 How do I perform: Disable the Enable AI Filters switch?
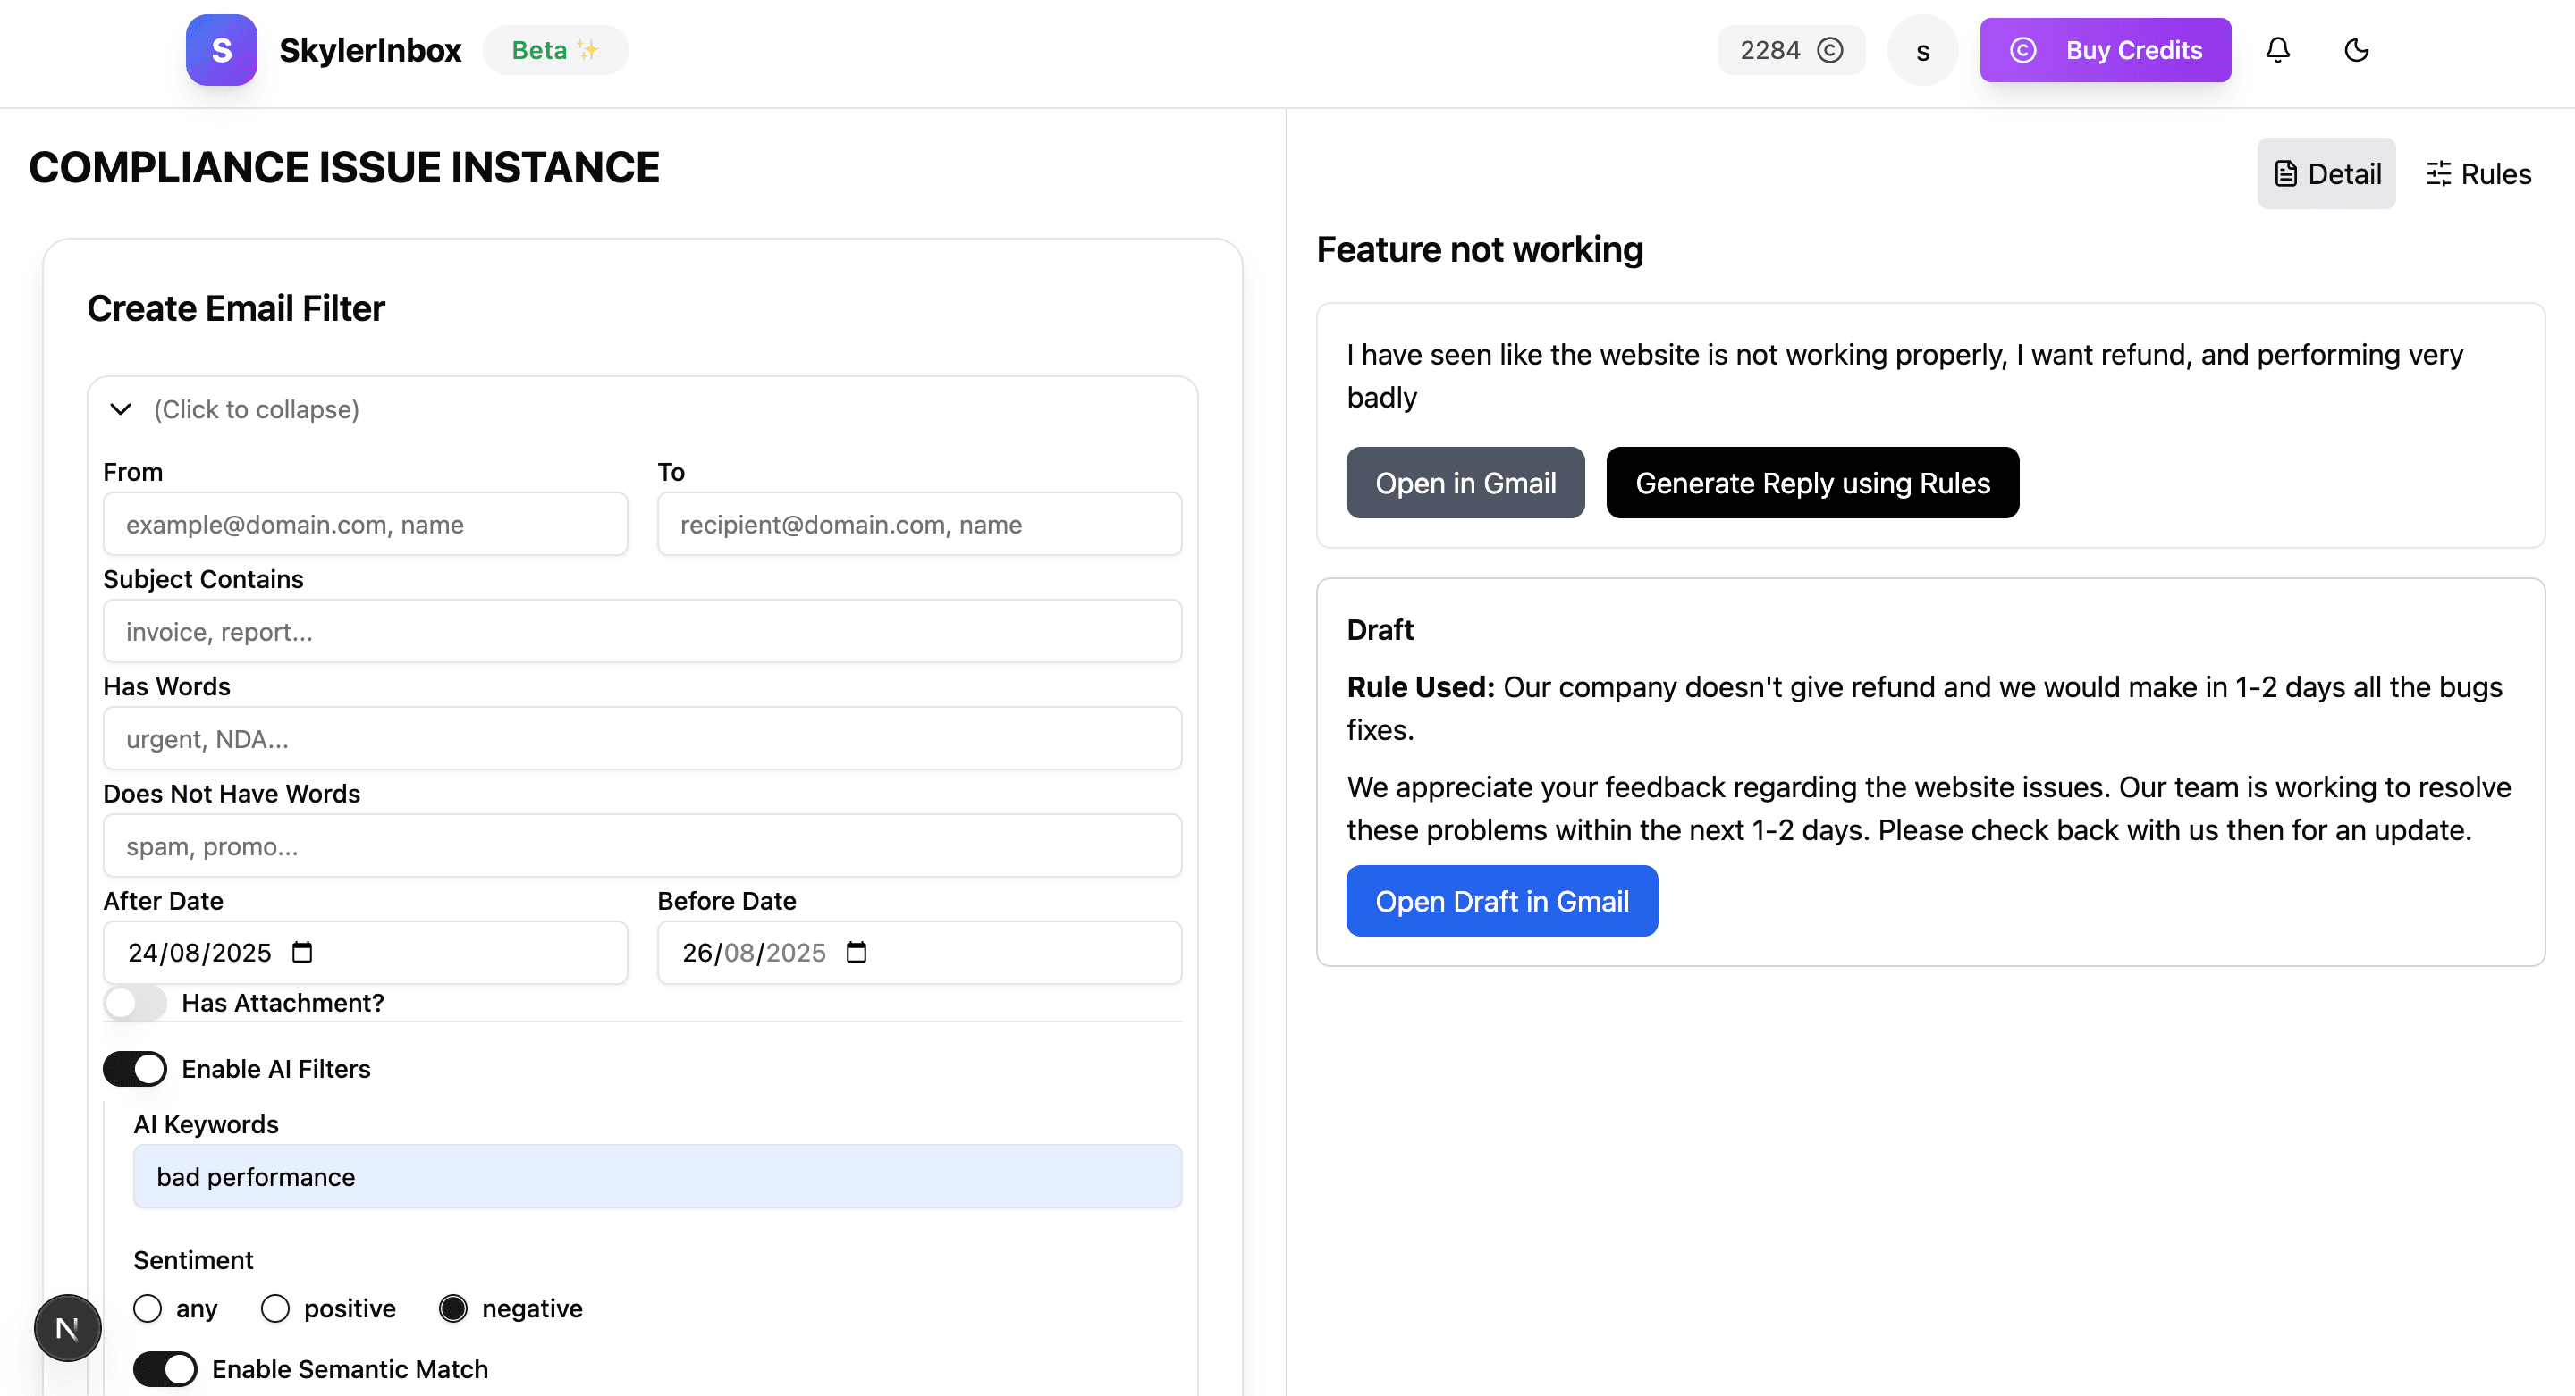pyautogui.click(x=135, y=1068)
